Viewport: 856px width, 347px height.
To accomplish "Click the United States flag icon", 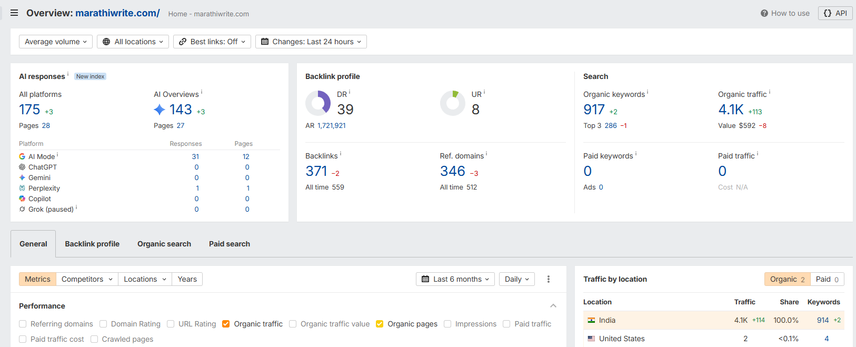I will [591, 339].
